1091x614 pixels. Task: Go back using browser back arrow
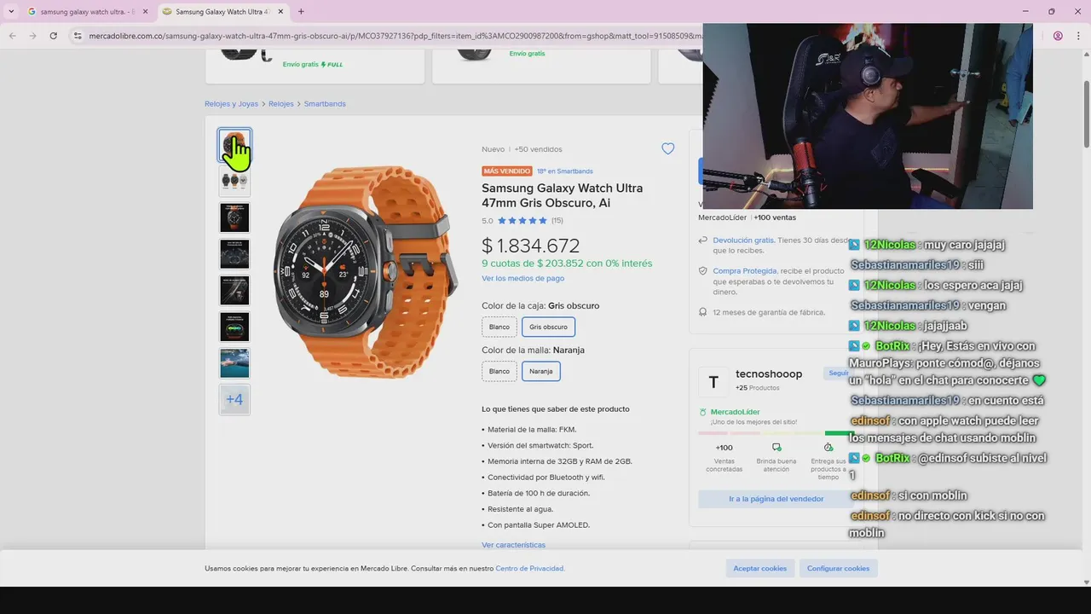point(12,36)
